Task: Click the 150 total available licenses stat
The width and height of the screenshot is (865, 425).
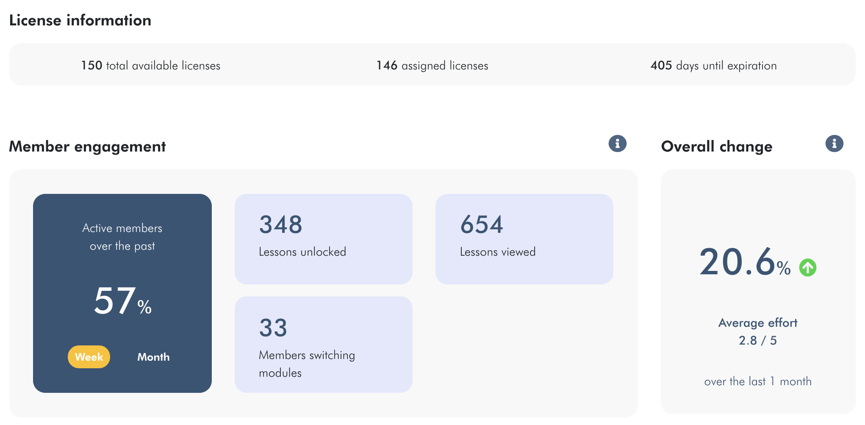Action: pyautogui.click(x=151, y=66)
